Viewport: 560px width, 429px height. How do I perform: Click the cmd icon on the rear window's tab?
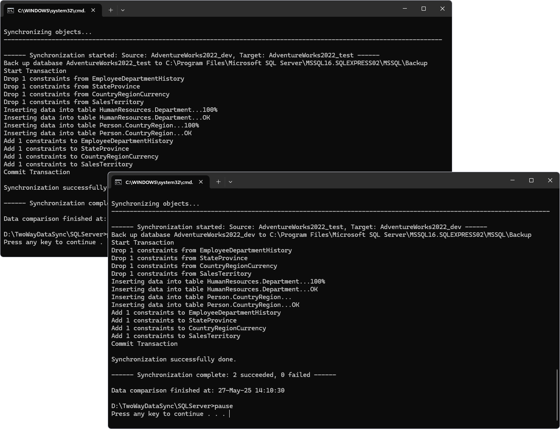click(x=11, y=11)
